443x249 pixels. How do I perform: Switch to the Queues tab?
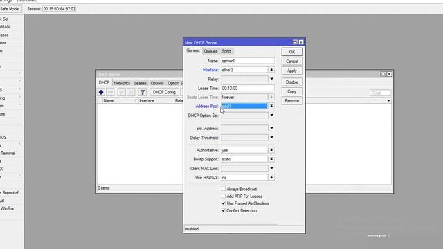point(210,51)
